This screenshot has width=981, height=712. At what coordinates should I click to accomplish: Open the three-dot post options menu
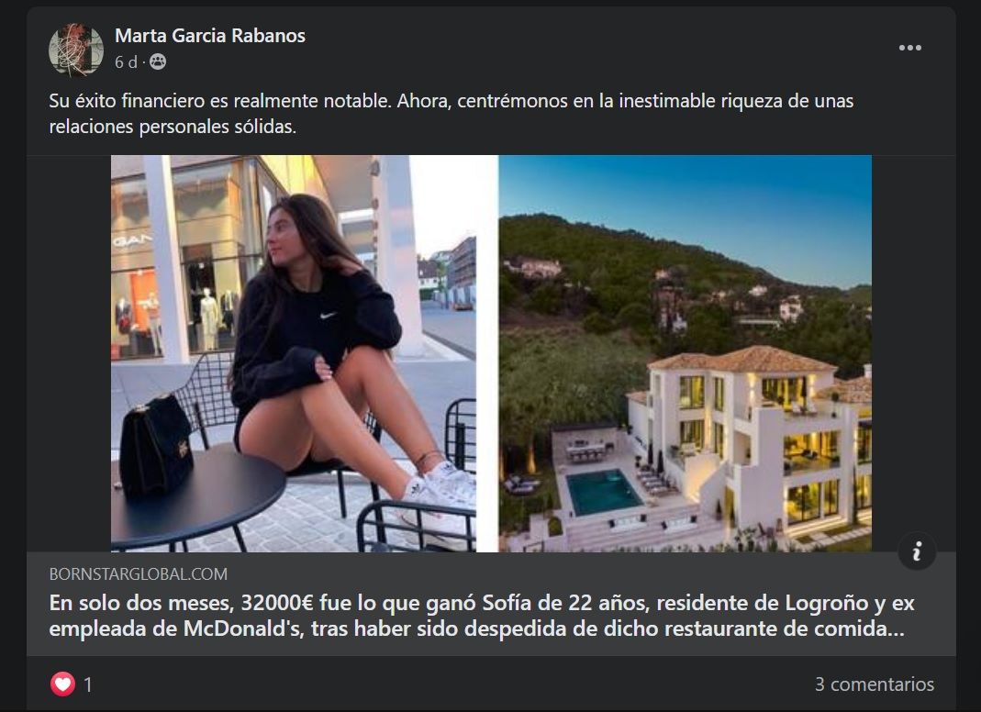tap(909, 48)
